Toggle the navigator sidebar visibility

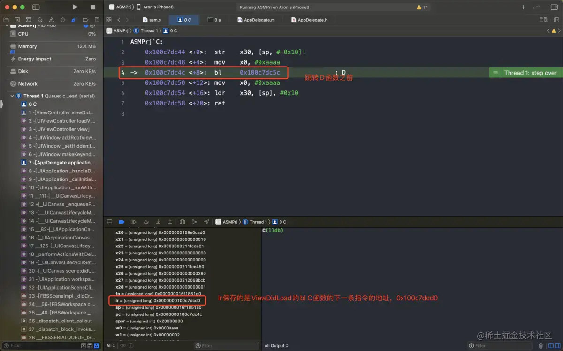point(36,7)
